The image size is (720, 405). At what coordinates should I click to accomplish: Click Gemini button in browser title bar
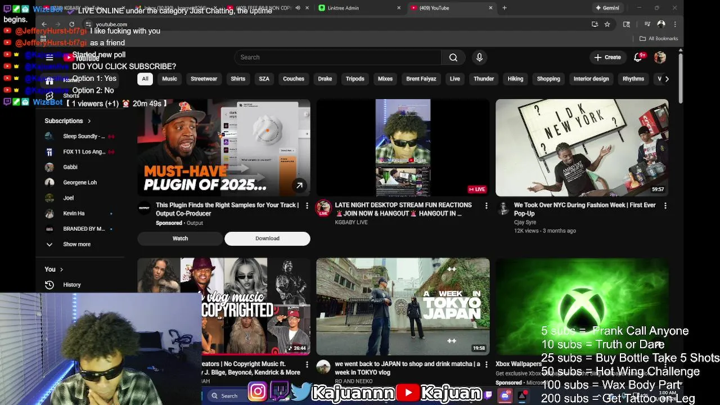[608, 8]
